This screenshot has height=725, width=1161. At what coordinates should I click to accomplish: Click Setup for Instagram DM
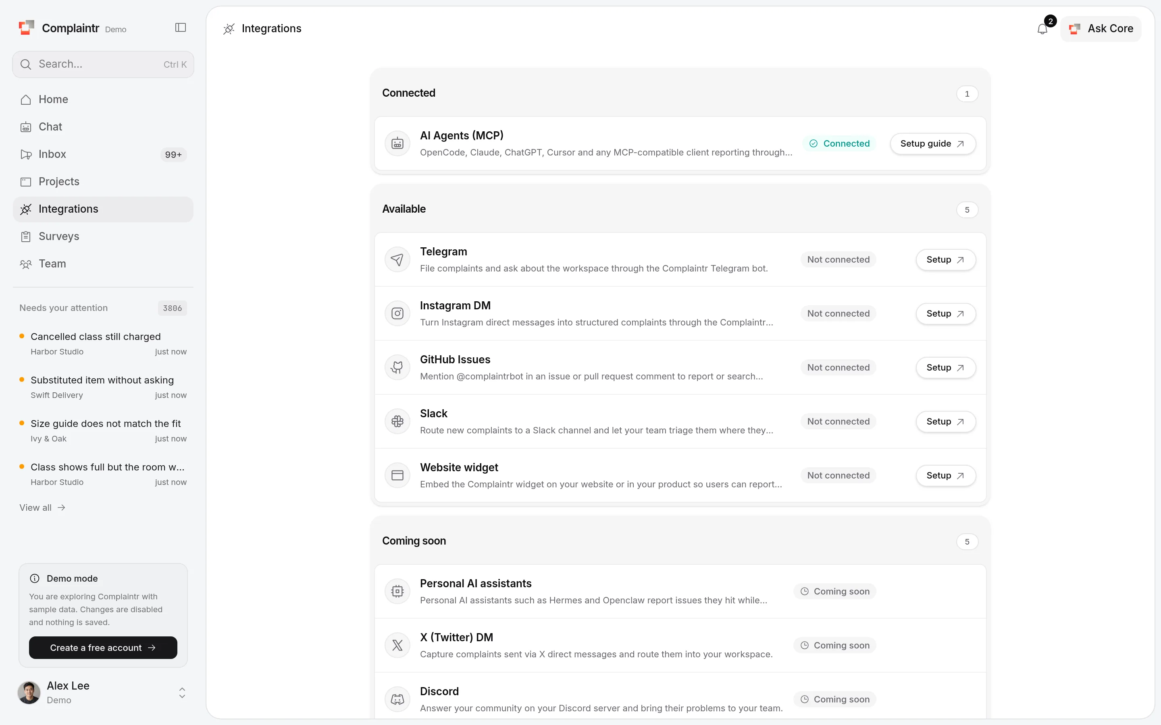point(946,314)
